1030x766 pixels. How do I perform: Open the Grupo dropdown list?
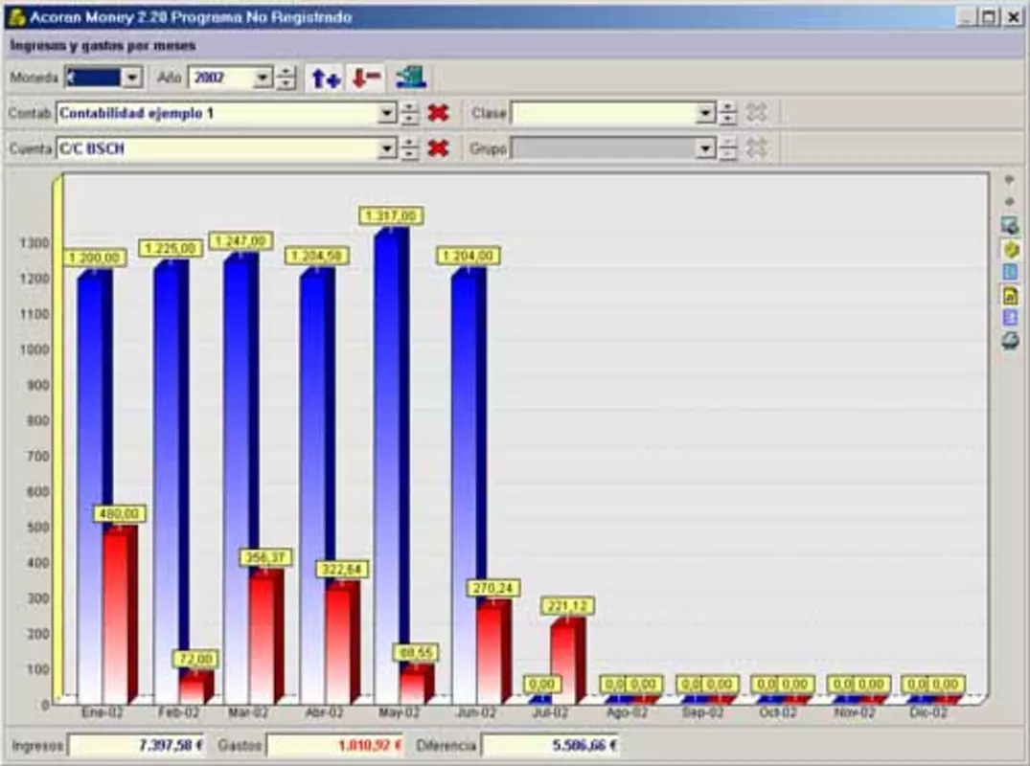pos(705,148)
